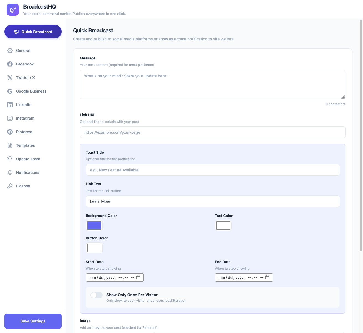Open the Start Date calendar picker
This screenshot has width=363, height=333.
pos(138,277)
